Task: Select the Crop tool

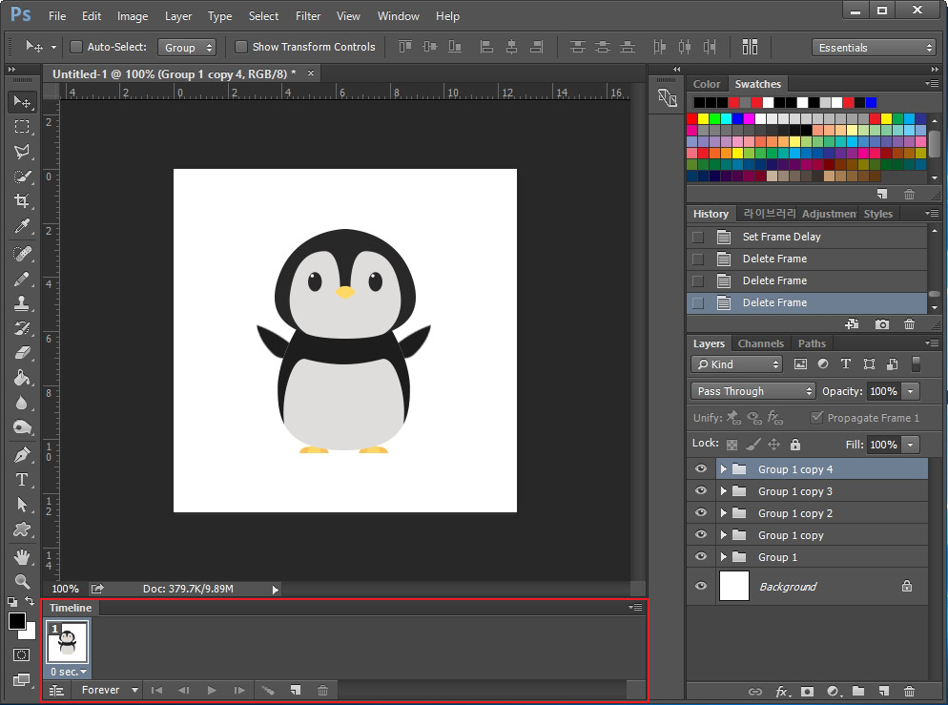Action: [x=22, y=201]
